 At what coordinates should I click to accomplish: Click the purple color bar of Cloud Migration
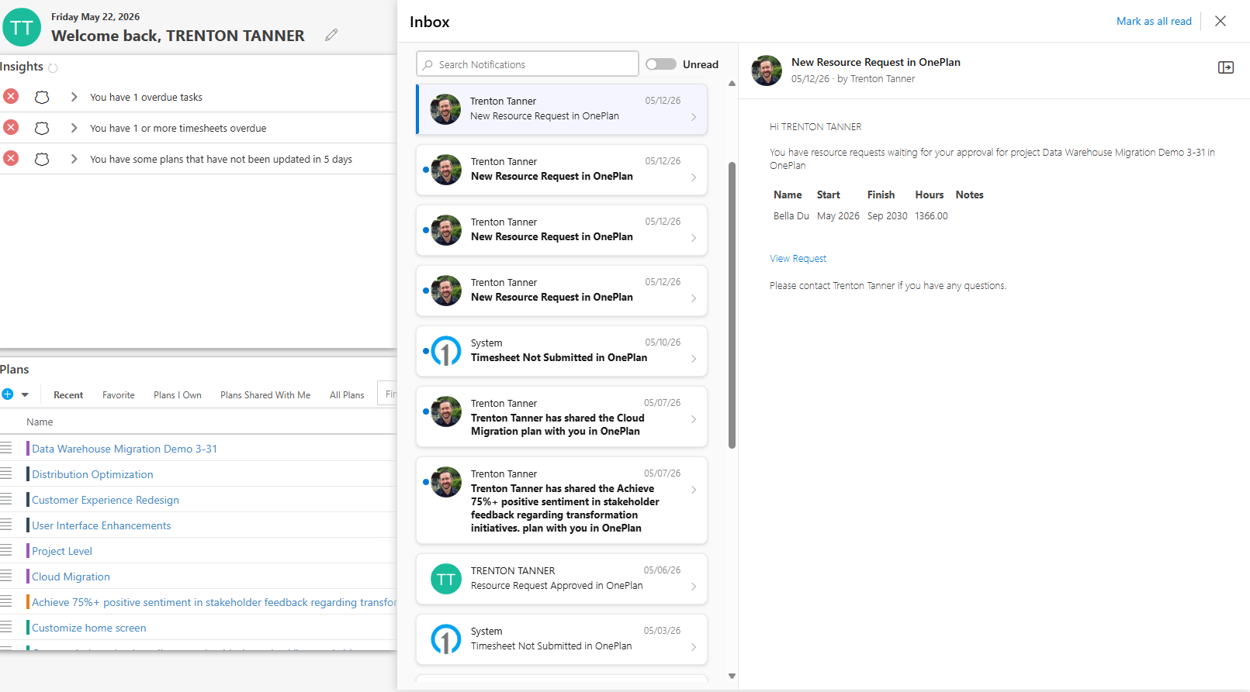pos(28,577)
